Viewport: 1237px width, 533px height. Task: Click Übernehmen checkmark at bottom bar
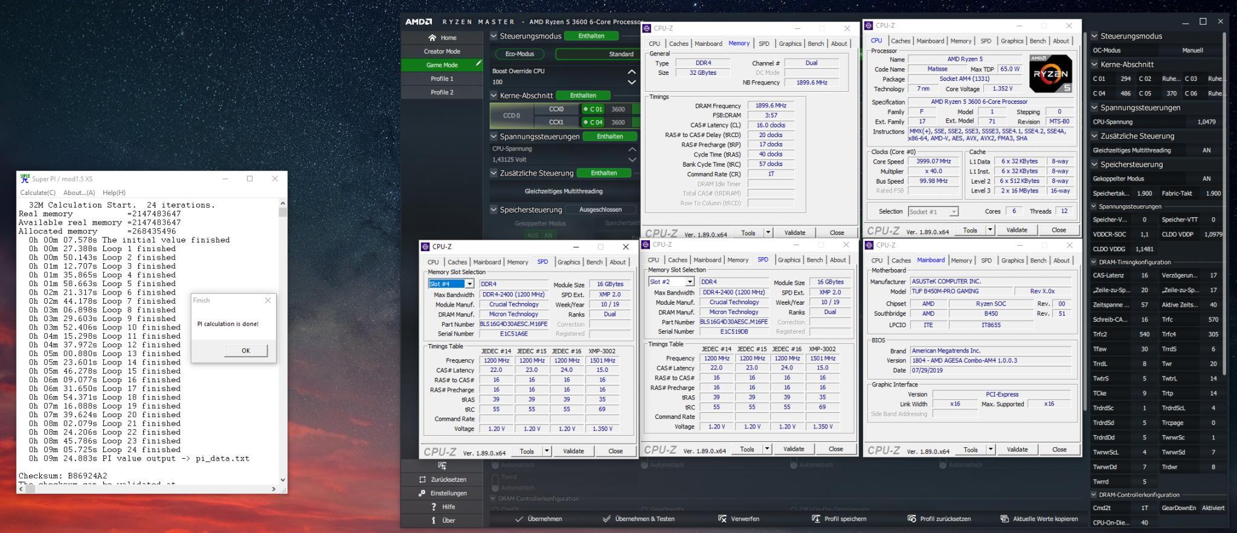(538, 519)
